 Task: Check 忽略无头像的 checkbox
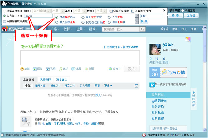(x=111, y=11)
